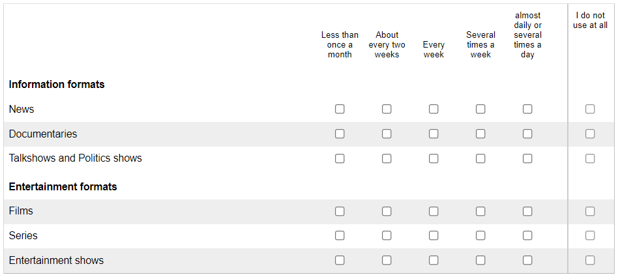Select Documentaries 'Every week' checkbox
Viewport: 618px width, 277px height.
tap(433, 134)
